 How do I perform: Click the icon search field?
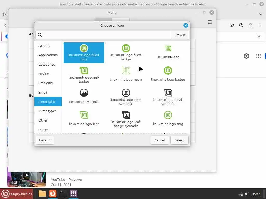(x=103, y=35)
